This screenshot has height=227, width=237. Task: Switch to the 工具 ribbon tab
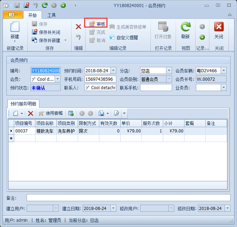point(52,15)
